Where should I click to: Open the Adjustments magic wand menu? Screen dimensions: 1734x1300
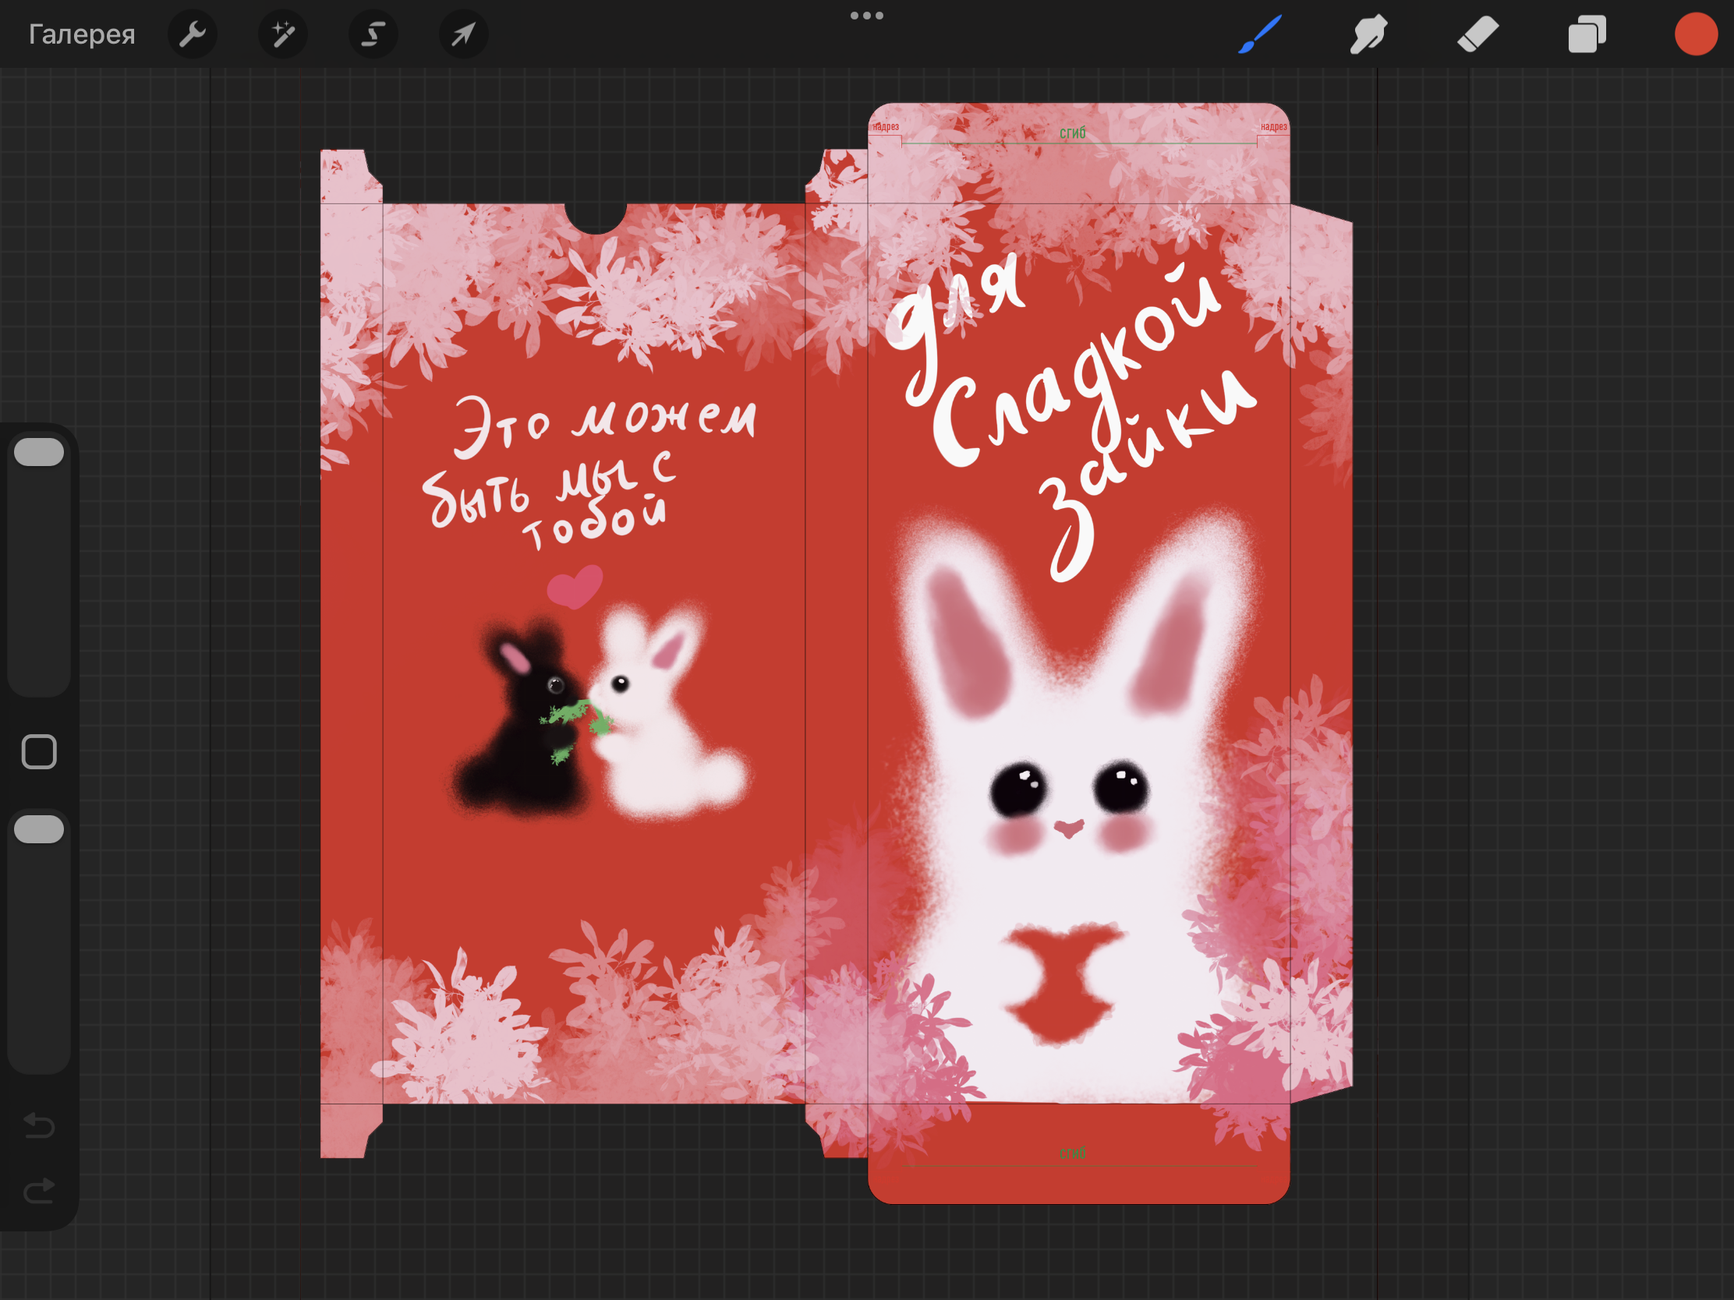point(282,34)
